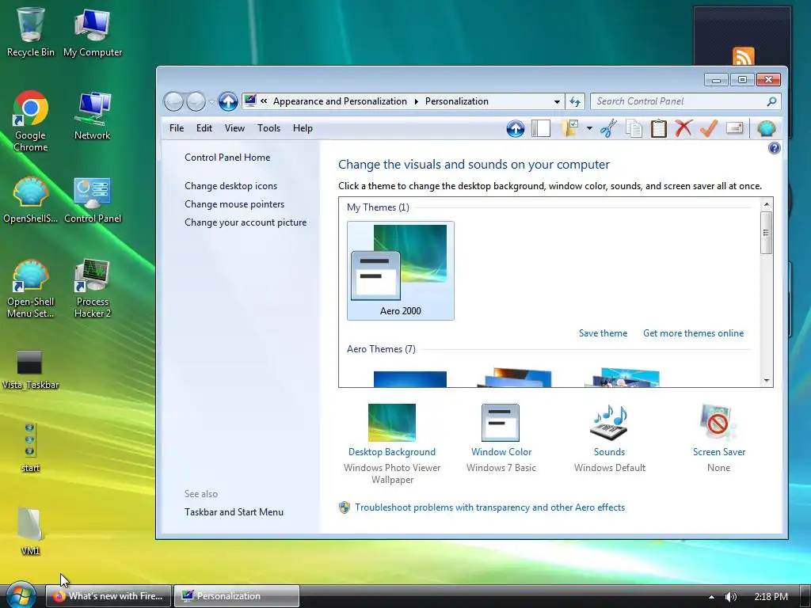
Task: Switch to What's new with Firefox taskbar button
Action: pyautogui.click(x=108, y=595)
